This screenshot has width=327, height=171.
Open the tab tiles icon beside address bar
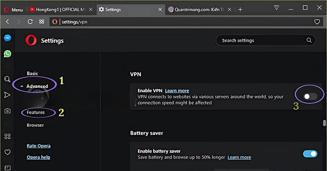pyautogui.click(x=41, y=21)
